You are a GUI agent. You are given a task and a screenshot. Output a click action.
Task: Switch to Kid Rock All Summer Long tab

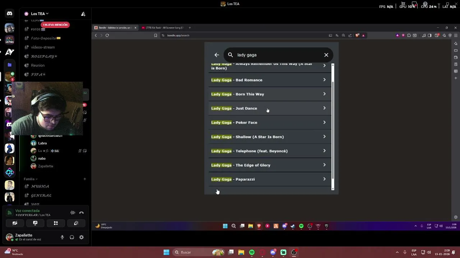162,28
